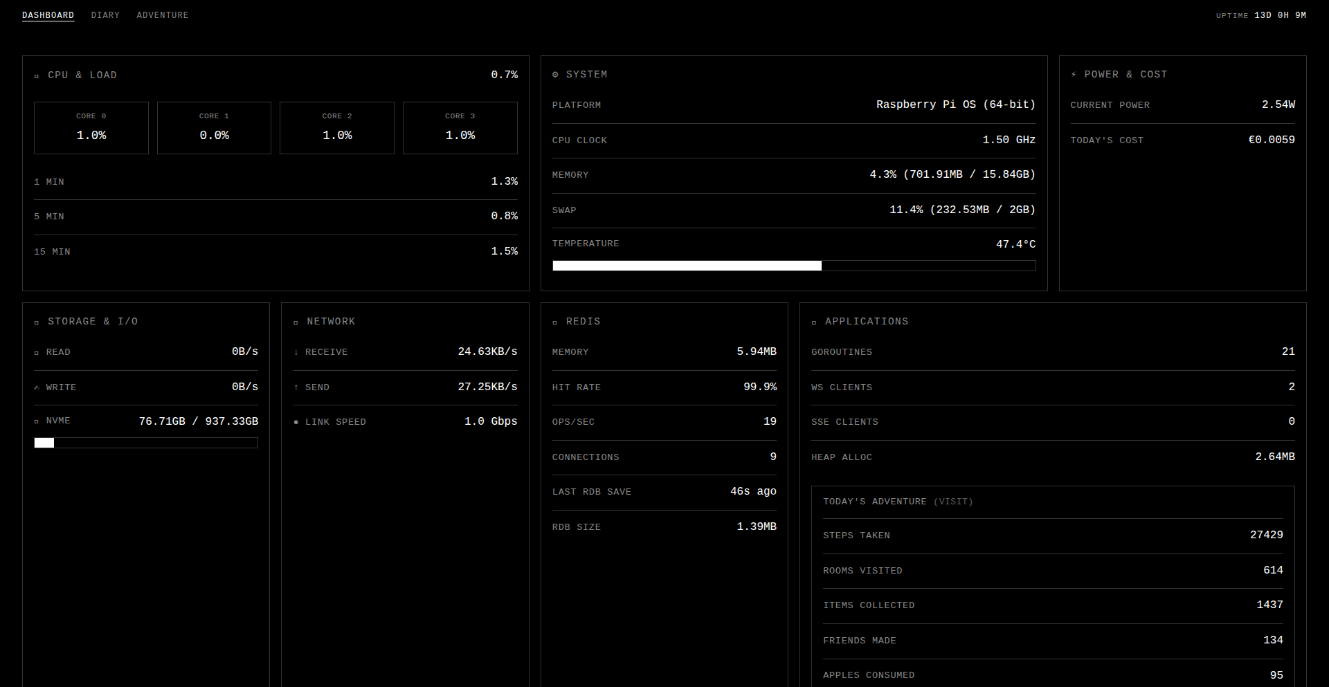Click the Core 0 usage tile
This screenshot has width=1329, height=687.
tap(91, 128)
